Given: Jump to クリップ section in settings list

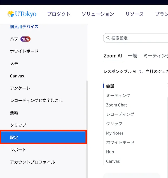Looking at the screenshot, I should coord(114,123).
